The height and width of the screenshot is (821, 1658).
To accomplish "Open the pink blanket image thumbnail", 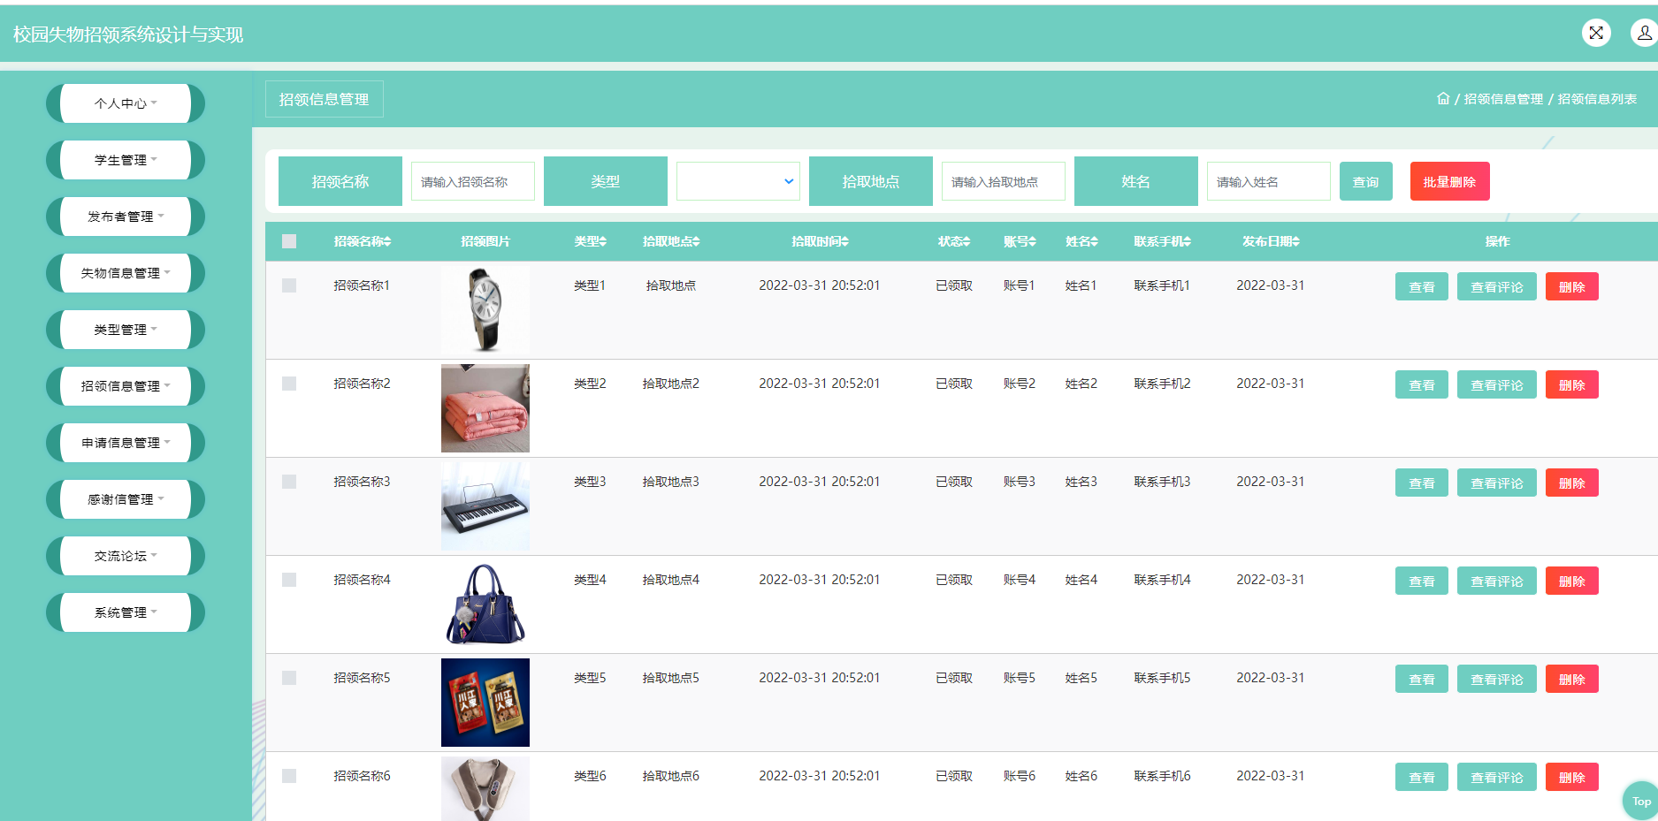I will [485, 408].
